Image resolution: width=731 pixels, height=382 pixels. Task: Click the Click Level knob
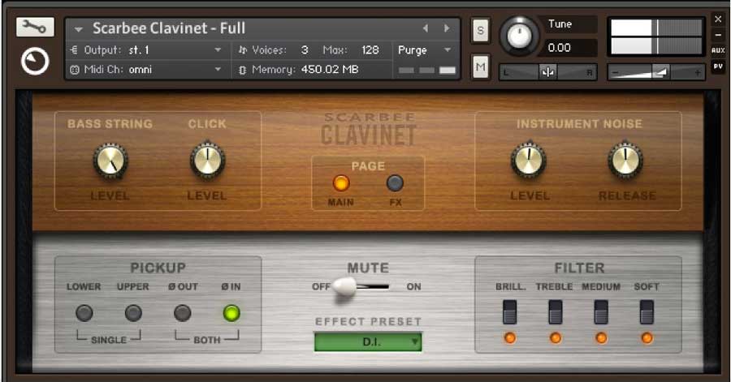[207, 161]
